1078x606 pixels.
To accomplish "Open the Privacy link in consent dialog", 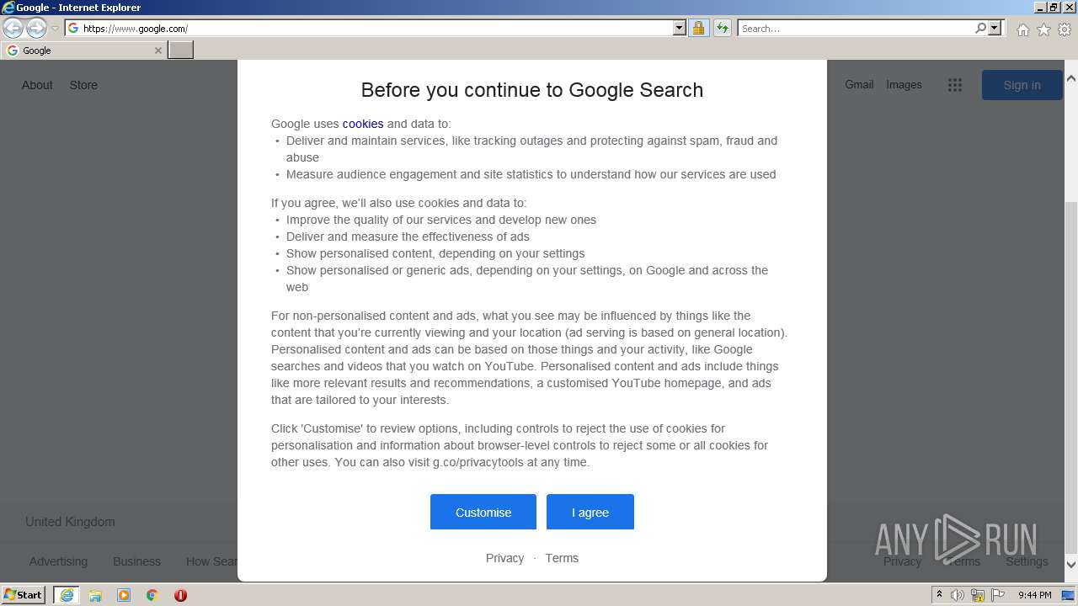I will [504, 558].
